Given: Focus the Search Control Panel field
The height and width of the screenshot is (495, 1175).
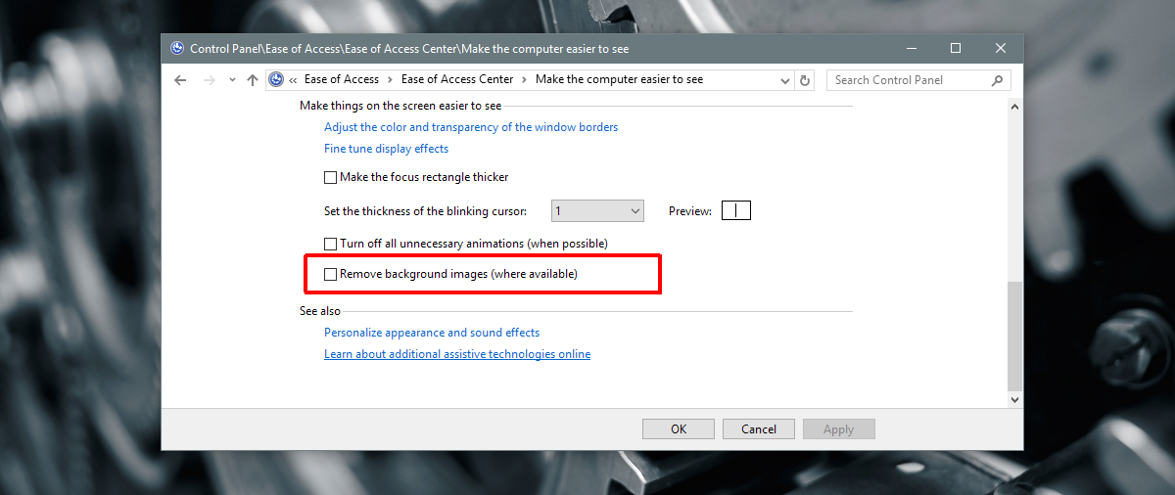Looking at the screenshot, I should click(x=918, y=80).
